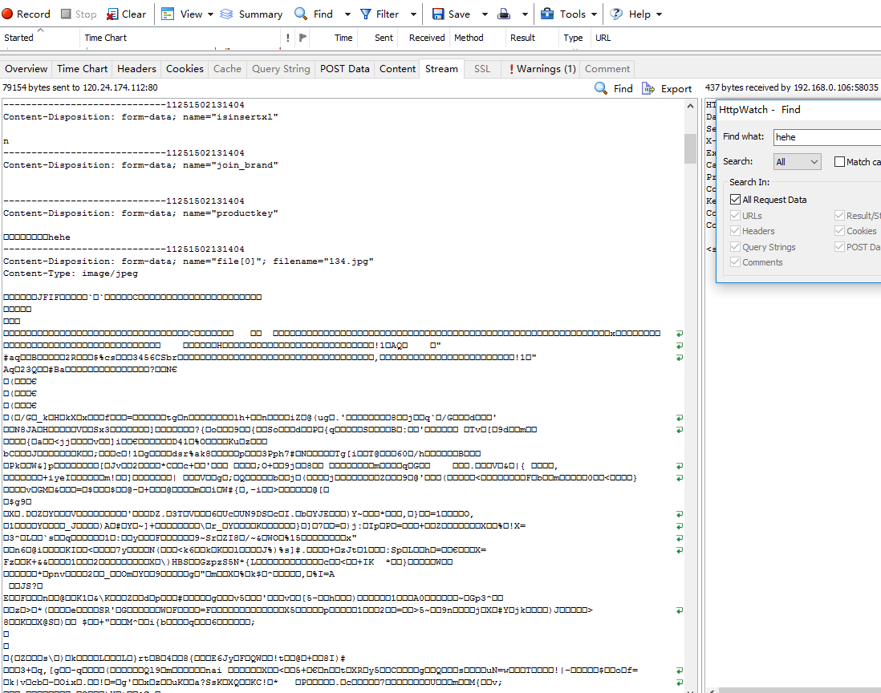Viewport: 881px width, 693px height.
Task: Click the Find magnifier in stream panel
Action: click(601, 88)
